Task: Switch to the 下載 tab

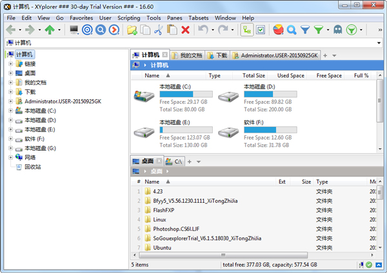Action: click(217, 55)
